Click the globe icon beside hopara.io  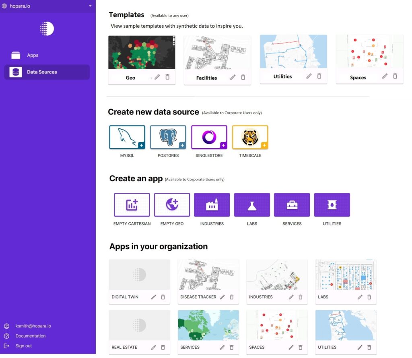(4, 6)
